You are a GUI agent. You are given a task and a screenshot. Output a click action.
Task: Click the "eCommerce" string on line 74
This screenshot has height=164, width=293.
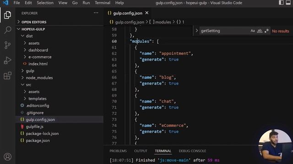(173, 126)
